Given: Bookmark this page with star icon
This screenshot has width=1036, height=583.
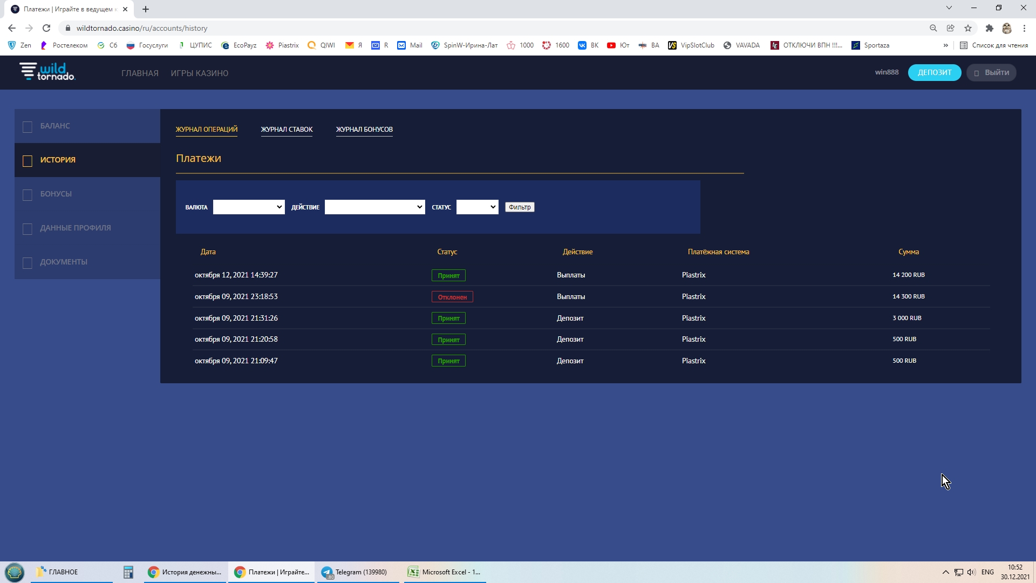Looking at the screenshot, I should (968, 28).
